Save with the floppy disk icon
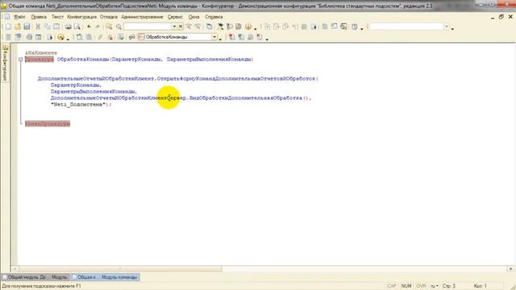The image size is (516, 290). coord(27,27)
